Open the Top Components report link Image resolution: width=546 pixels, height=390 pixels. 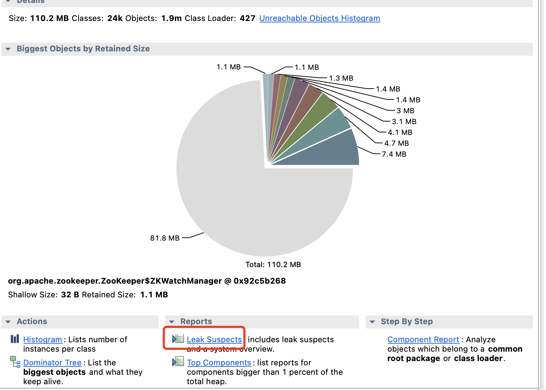click(x=219, y=363)
